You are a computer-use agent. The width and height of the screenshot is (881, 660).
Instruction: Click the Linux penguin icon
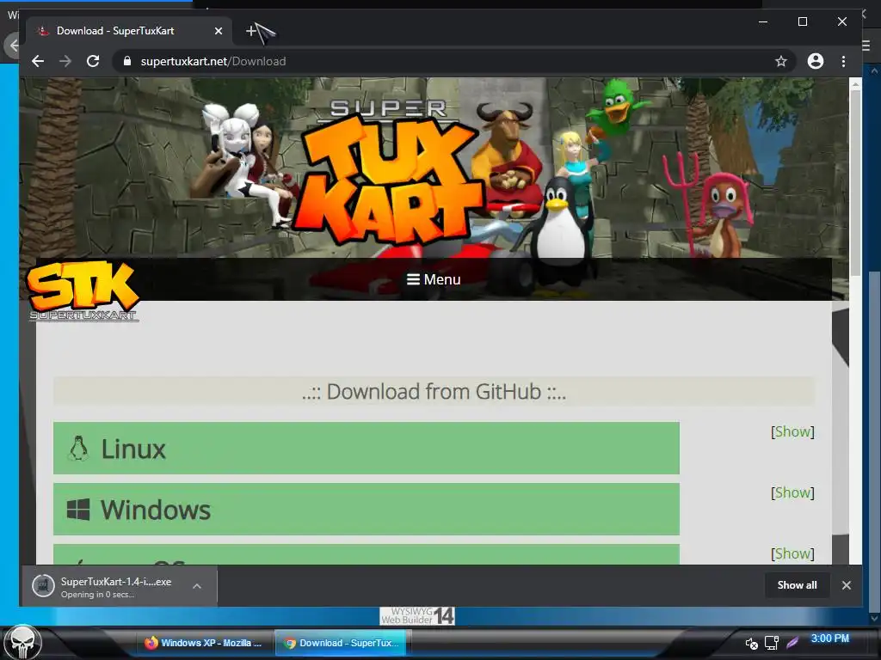[78, 449]
